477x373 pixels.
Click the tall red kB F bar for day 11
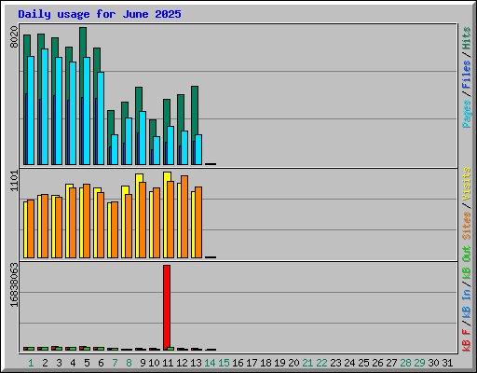pyautogui.click(x=167, y=307)
